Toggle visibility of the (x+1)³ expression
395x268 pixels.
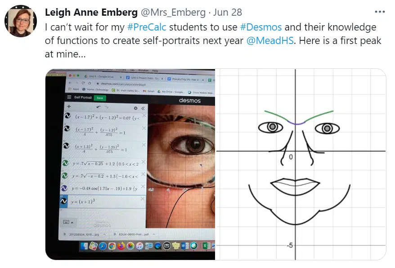[x=63, y=201]
